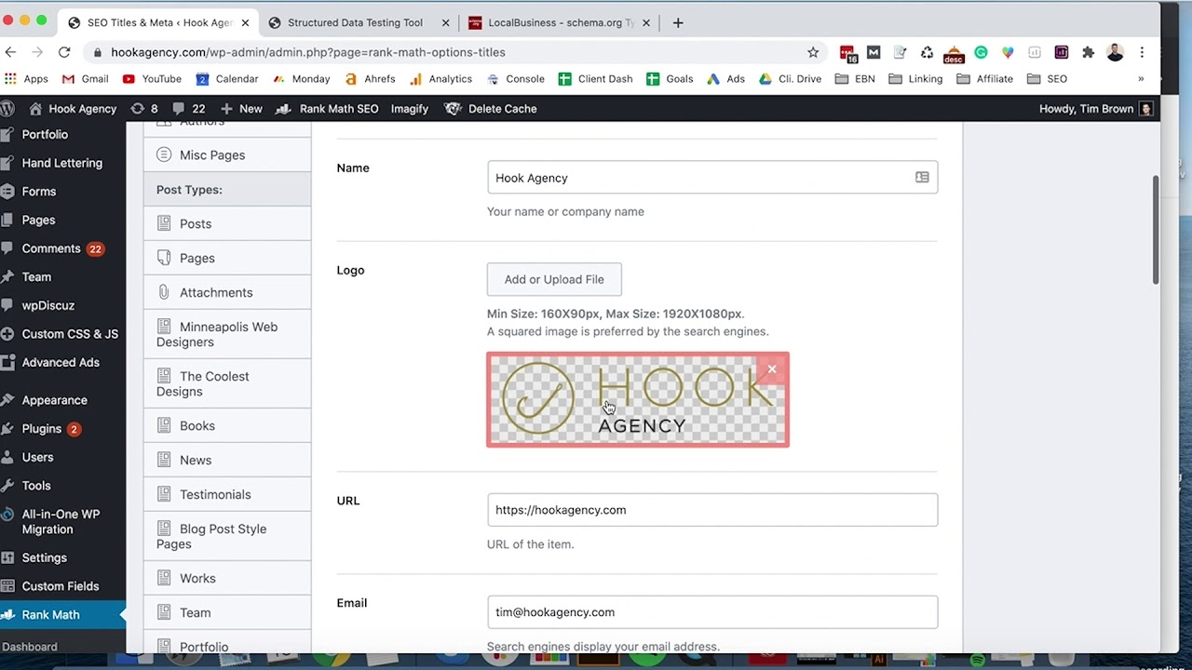Image resolution: width=1192 pixels, height=670 pixels.
Task: Reload the page with the refresh icon
Action: click(64, 52)
